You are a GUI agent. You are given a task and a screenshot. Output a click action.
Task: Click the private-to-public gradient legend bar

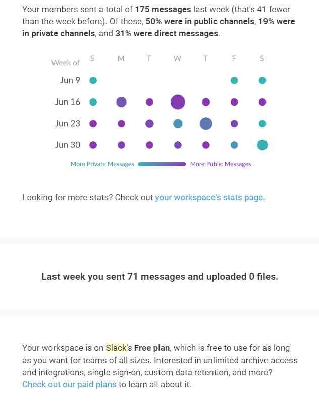(162, 164)
